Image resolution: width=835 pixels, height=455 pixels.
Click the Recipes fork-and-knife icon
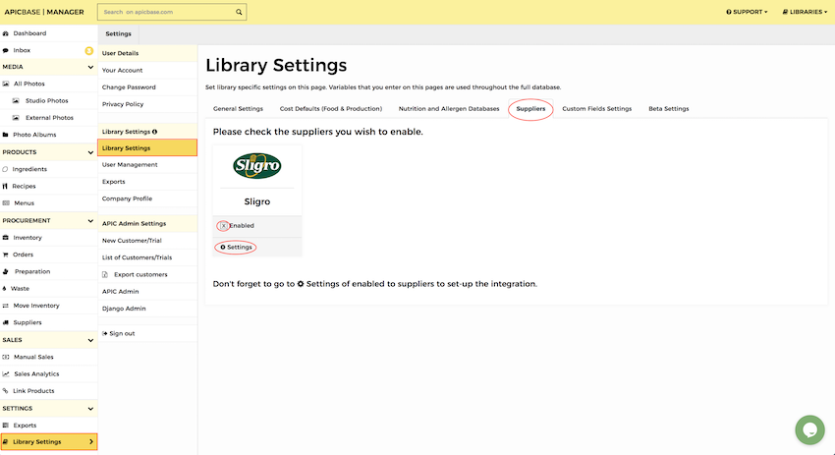[x=5, y=186]
